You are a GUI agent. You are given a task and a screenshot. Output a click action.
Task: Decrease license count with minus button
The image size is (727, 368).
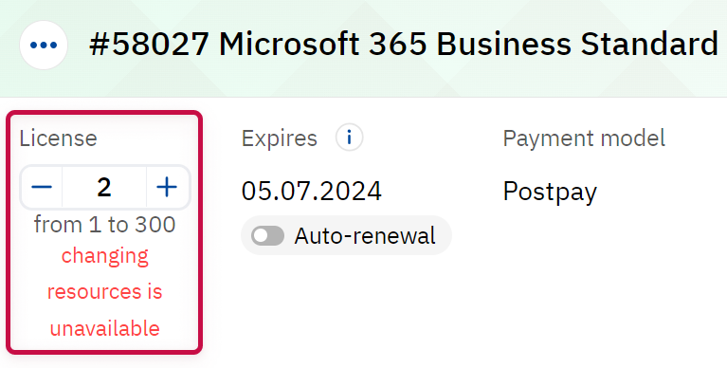[42, 187]
